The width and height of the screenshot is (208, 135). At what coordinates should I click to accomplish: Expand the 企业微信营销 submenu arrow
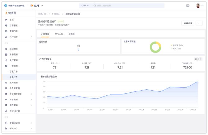[x=31, y=94]
